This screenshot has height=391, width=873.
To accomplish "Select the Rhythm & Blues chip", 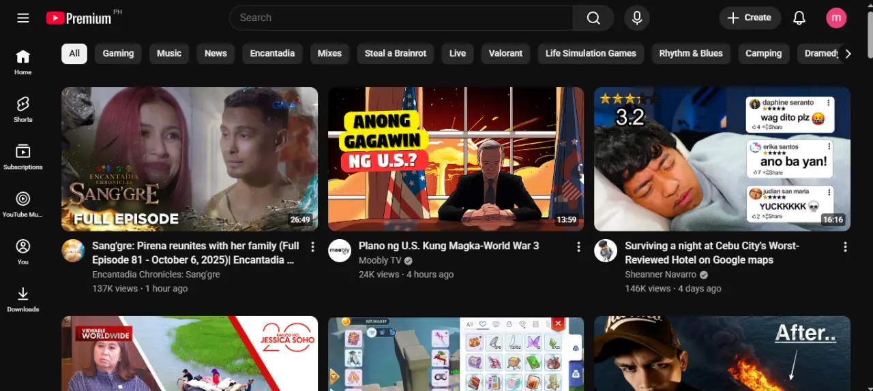I will (x=691, y=53).
